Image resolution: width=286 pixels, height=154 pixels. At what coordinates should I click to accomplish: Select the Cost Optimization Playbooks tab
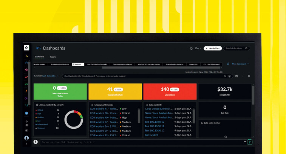pos(97,64)
